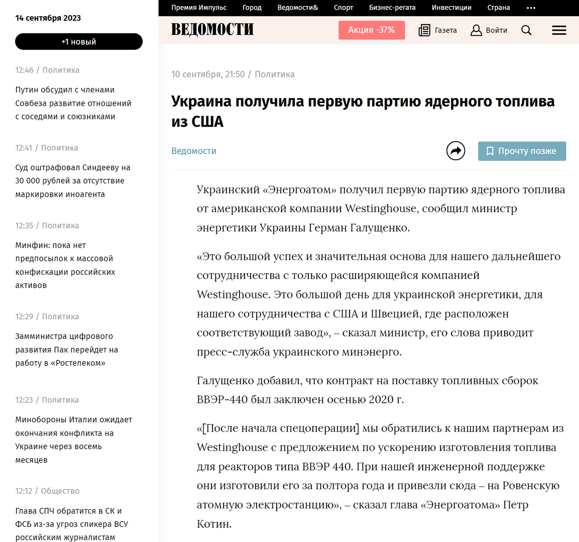Click the article's Политика category link
The width and height of the screenshot is (579, 542).
[275, 74]
